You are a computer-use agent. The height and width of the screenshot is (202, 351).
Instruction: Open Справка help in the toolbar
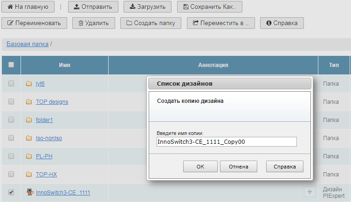point(282,23)
